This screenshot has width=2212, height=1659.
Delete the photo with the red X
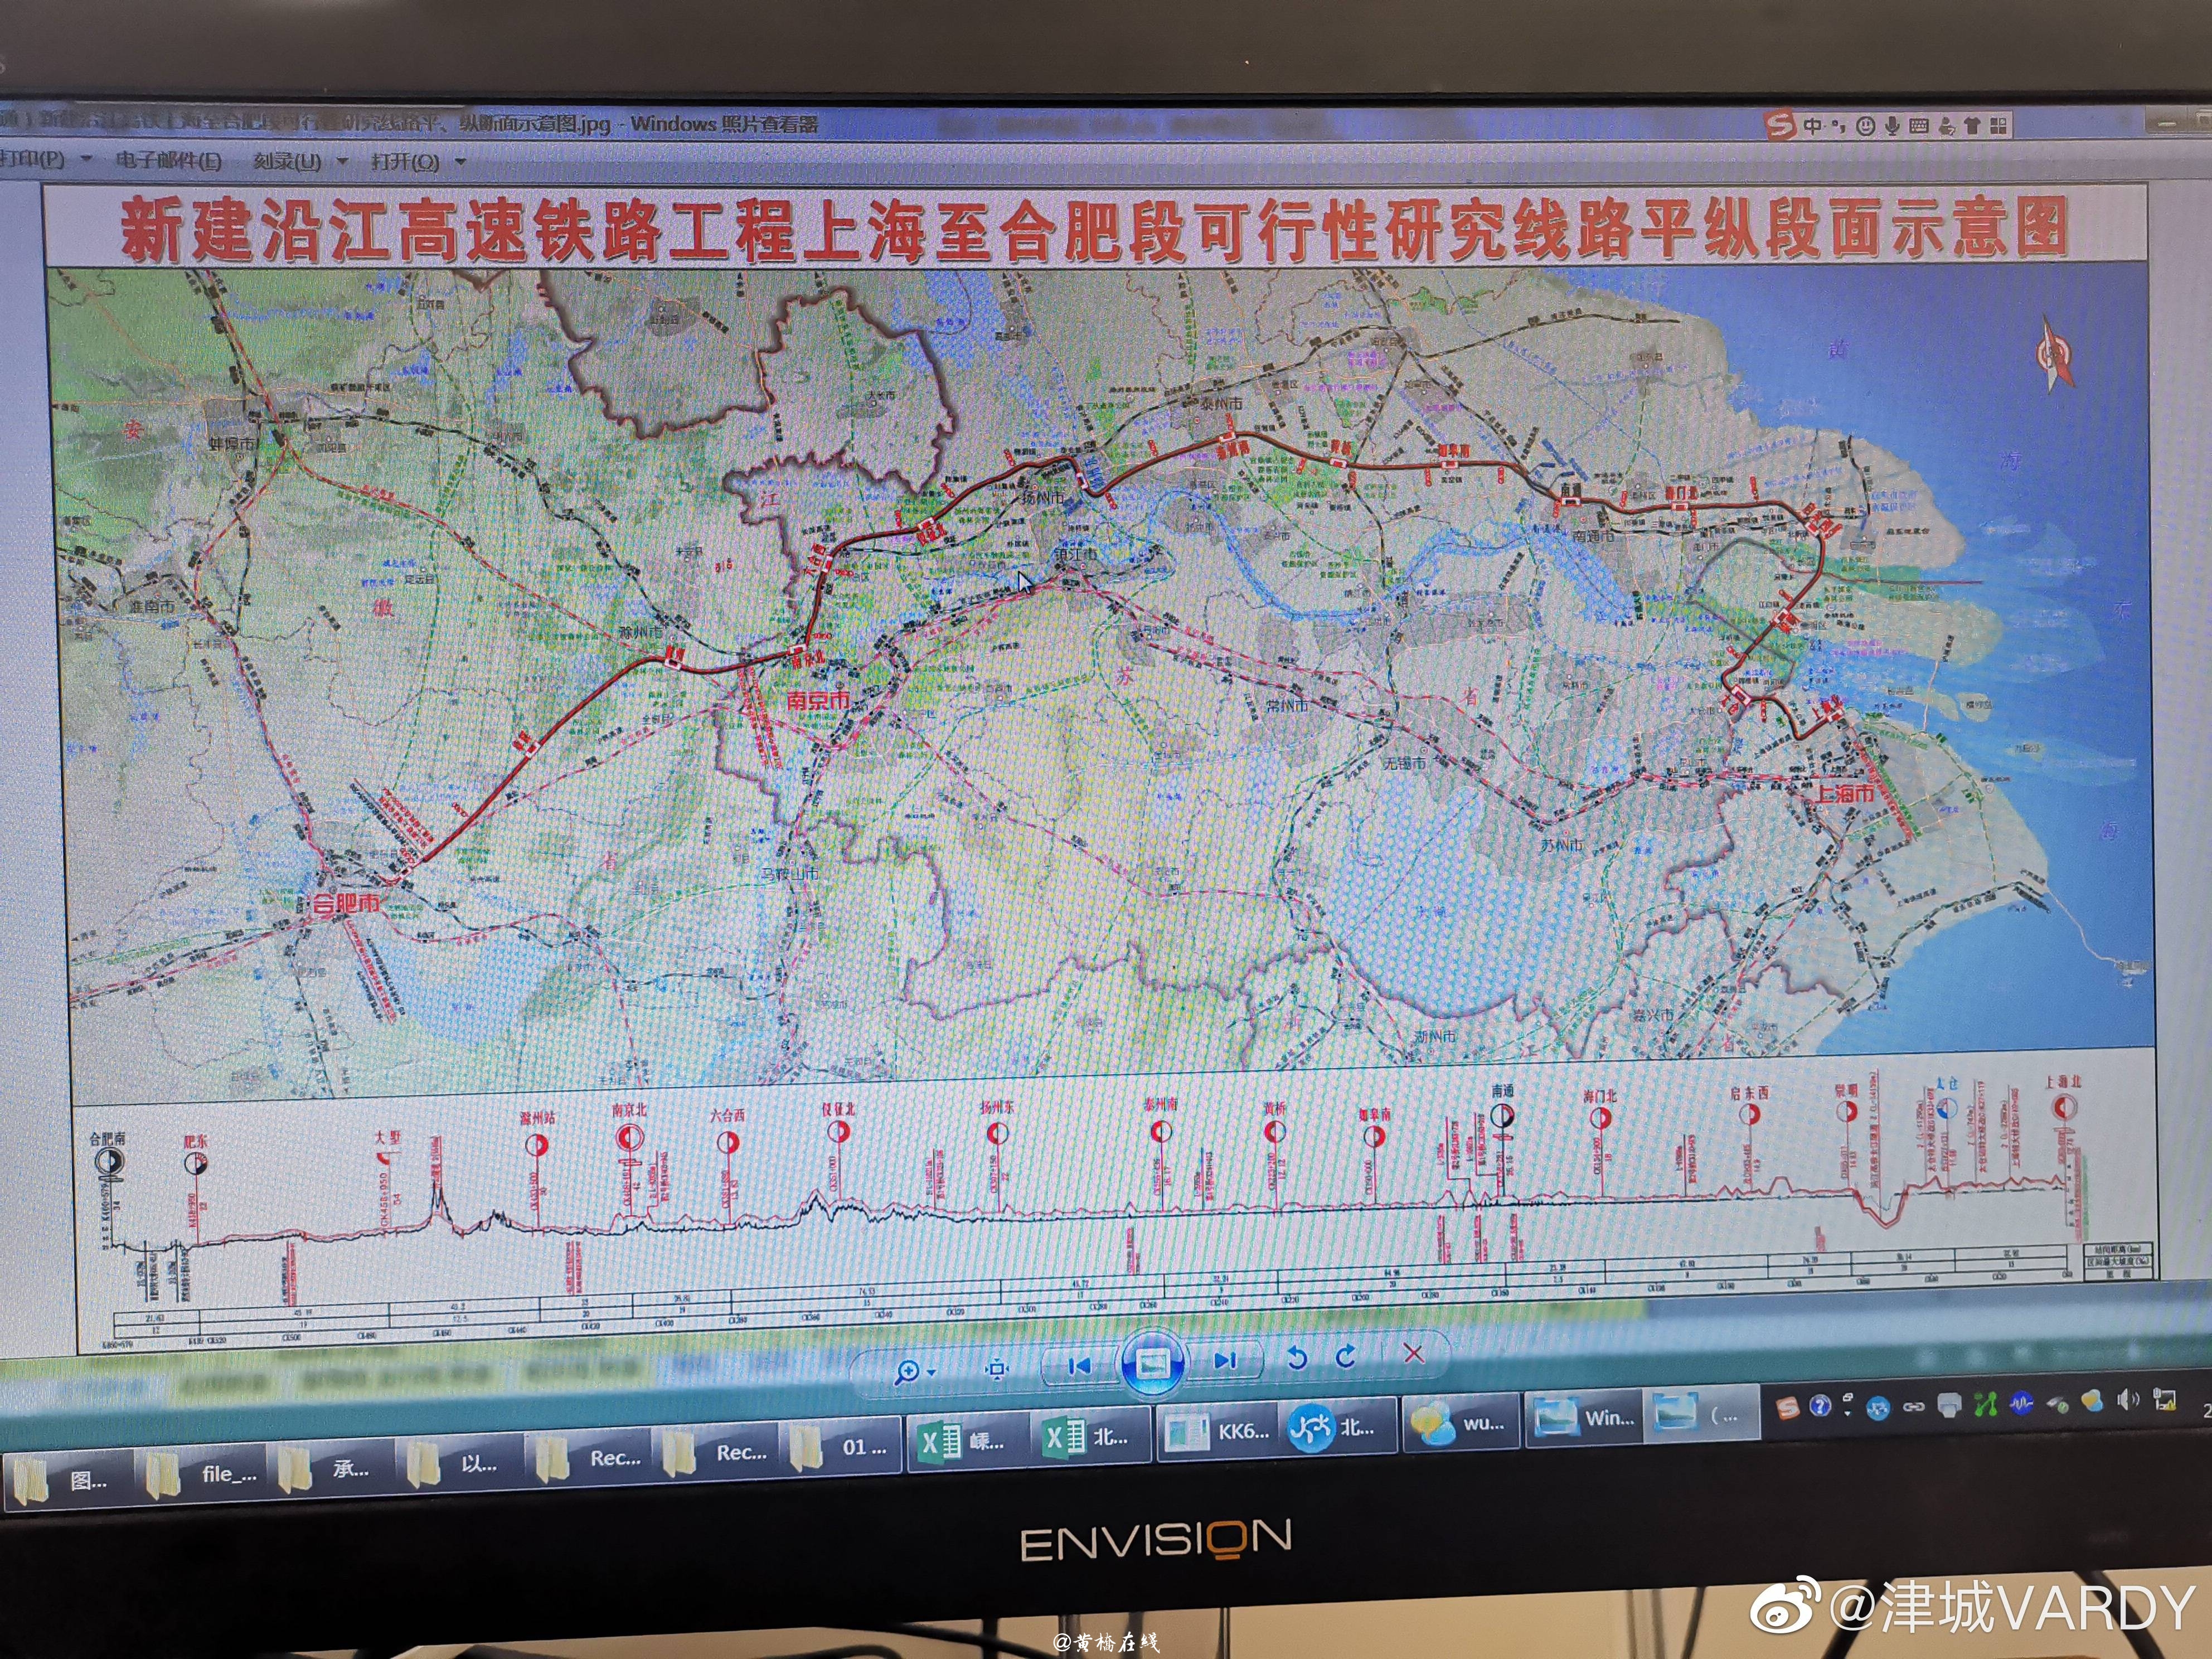click(x=1413, y=1354)
